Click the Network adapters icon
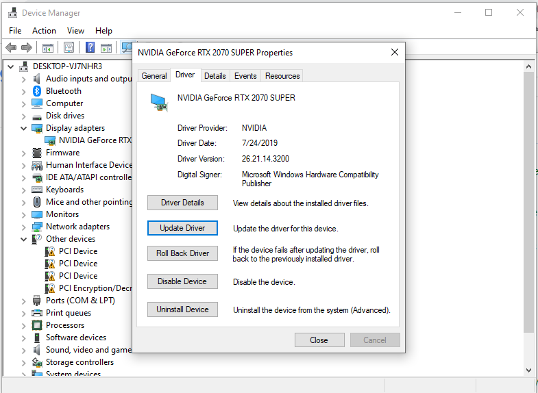Image resolution: width=538 pixels, height=393 pixels. click(37, 227)
